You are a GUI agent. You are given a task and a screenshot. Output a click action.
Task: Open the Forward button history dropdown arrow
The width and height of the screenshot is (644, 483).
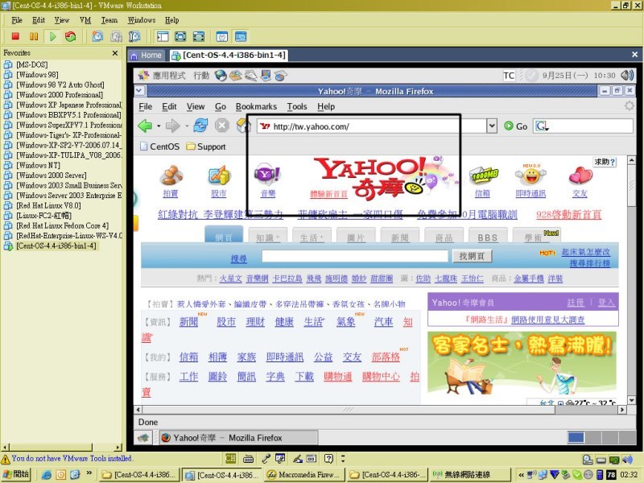(x=187, y=126)
